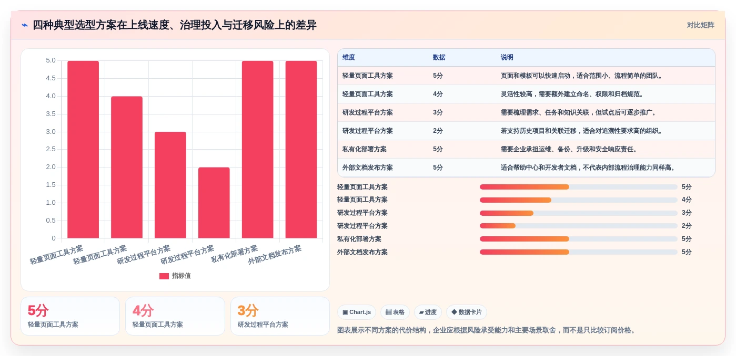Screen dimensions: 736x356
Task: Click the description '适合帮助中心和开发者文档…'
Action: pos(589,168)
